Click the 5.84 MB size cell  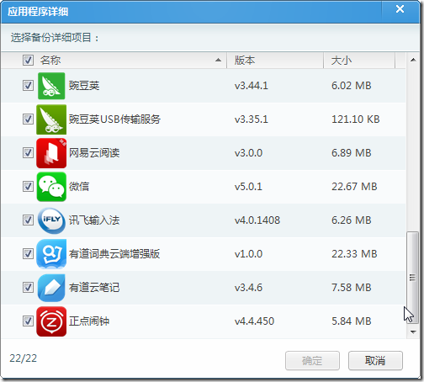point(352,321)
